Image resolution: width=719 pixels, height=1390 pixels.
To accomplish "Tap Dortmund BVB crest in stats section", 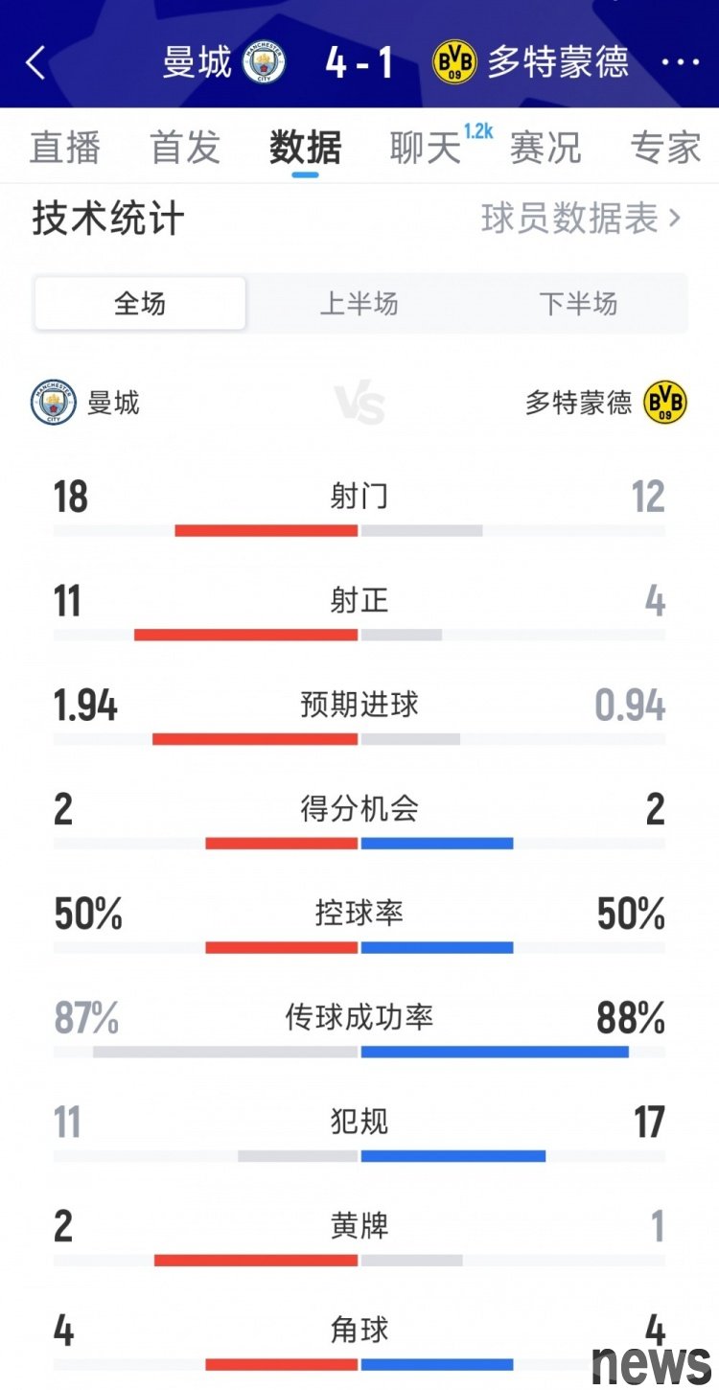I will pyautogui.click(x=665, y=403).
